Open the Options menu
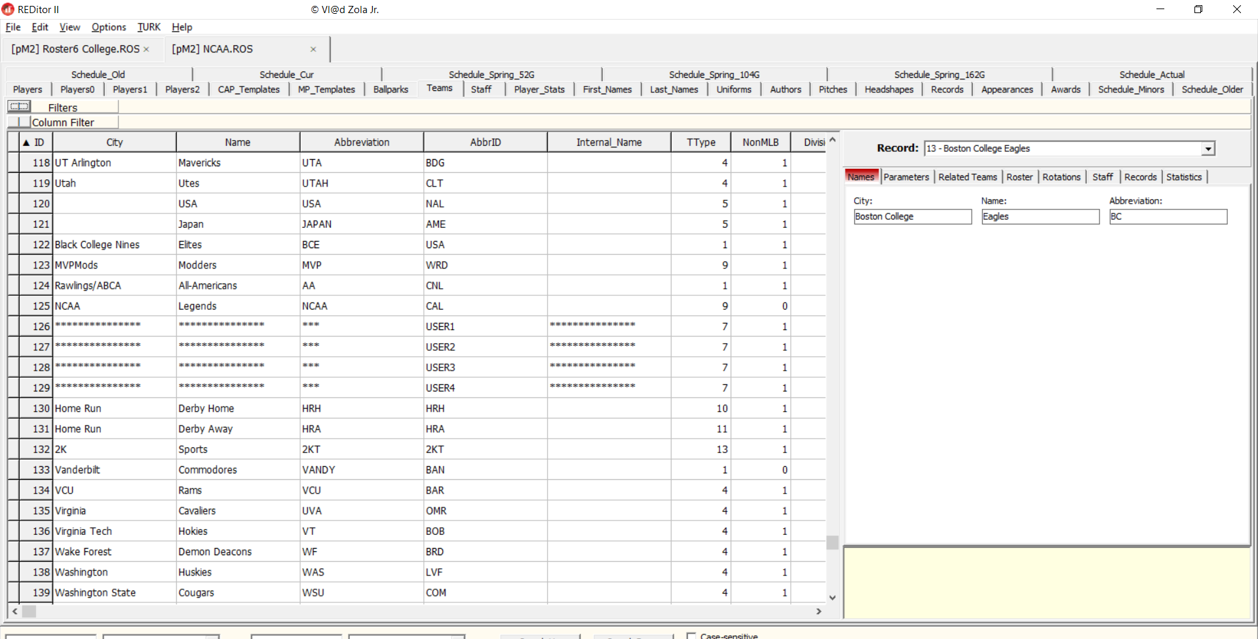The width and height of the screenshot is (1258, 639). click(x=109, y=27)
